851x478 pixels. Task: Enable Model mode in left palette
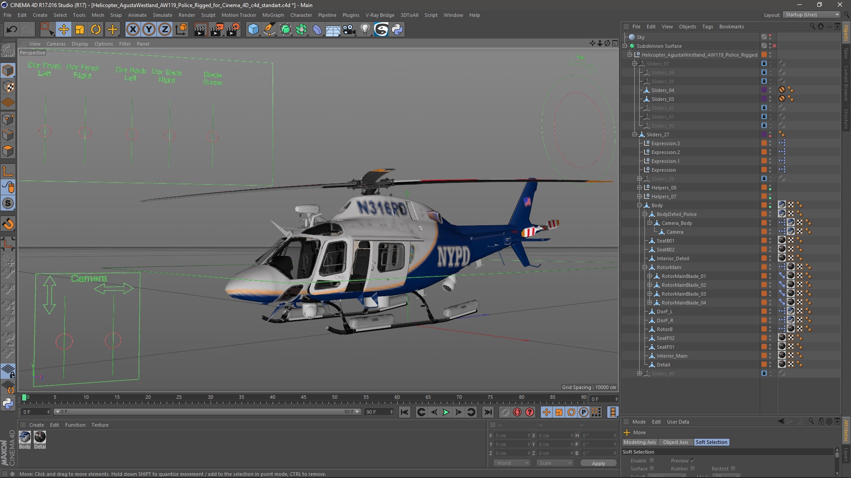click(x=8, y=70)
